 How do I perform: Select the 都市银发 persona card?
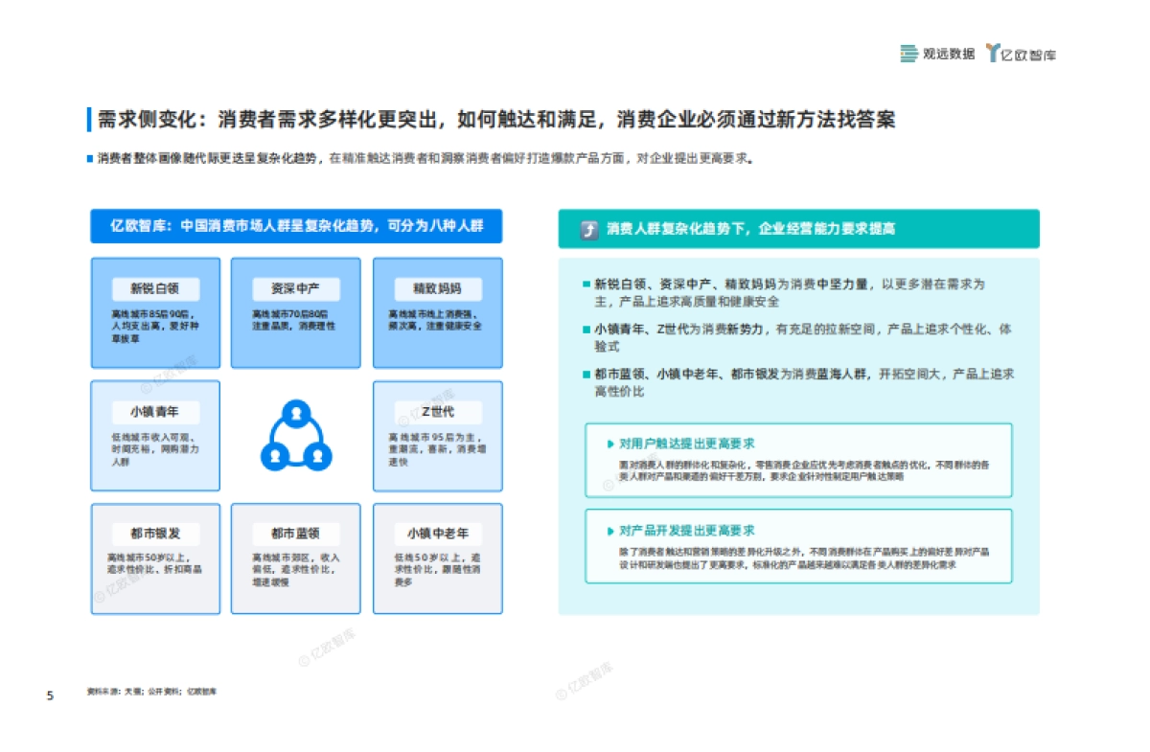[x=155, y=558]
